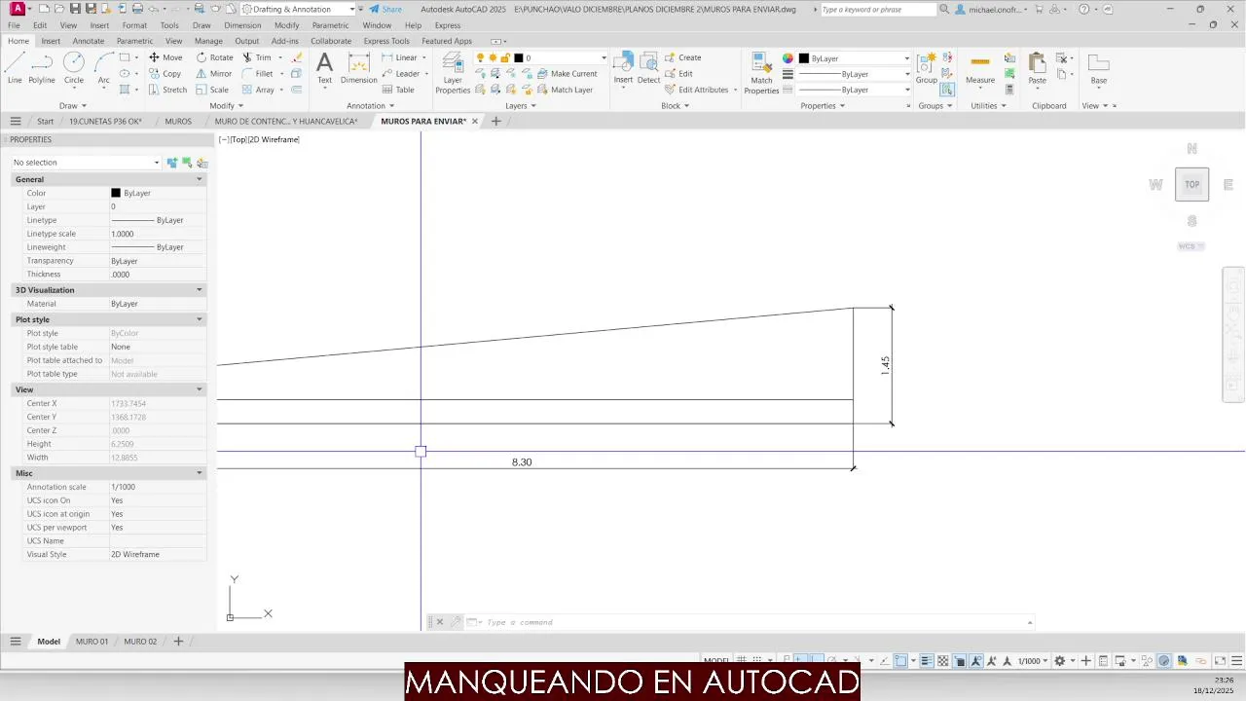
Task: Click the Share button
Action: [x=385, y=9]
